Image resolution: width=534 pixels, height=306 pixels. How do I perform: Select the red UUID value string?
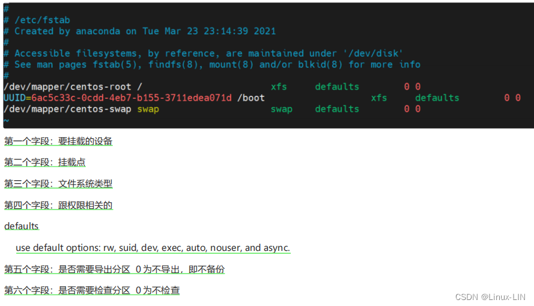tap(132, 98)
